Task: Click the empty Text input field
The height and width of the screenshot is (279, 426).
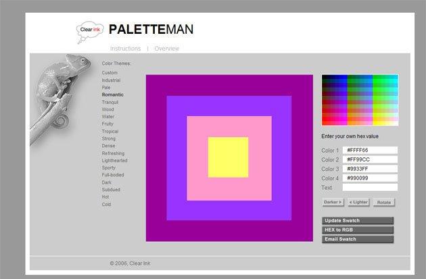Action: [370, 188]
